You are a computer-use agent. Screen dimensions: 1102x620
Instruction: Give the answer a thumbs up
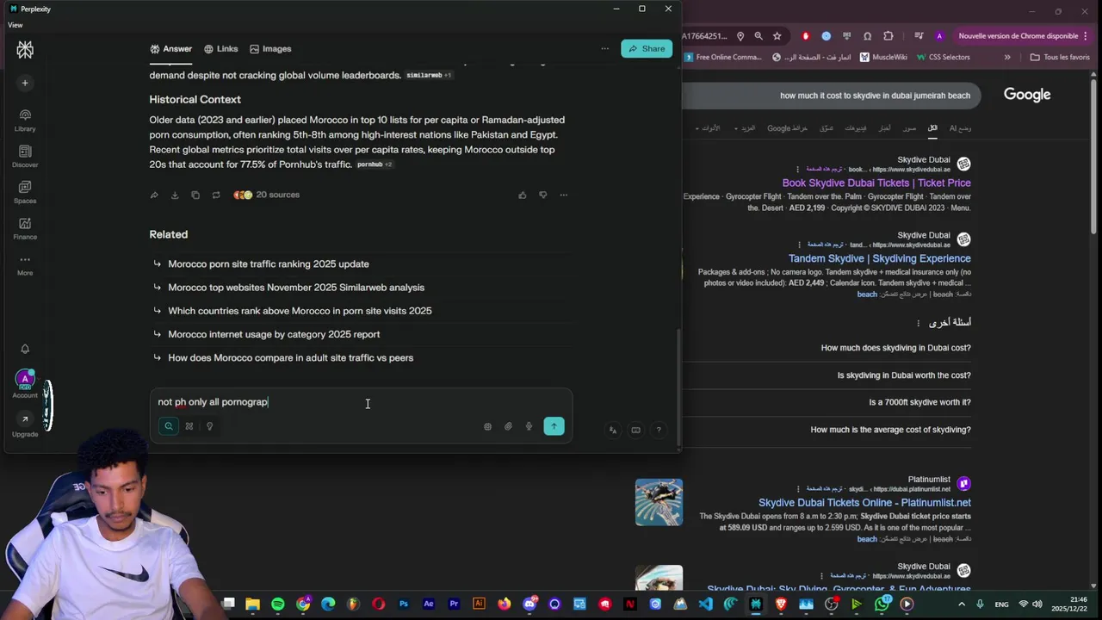pyautogui.click(x=523, y=195)
